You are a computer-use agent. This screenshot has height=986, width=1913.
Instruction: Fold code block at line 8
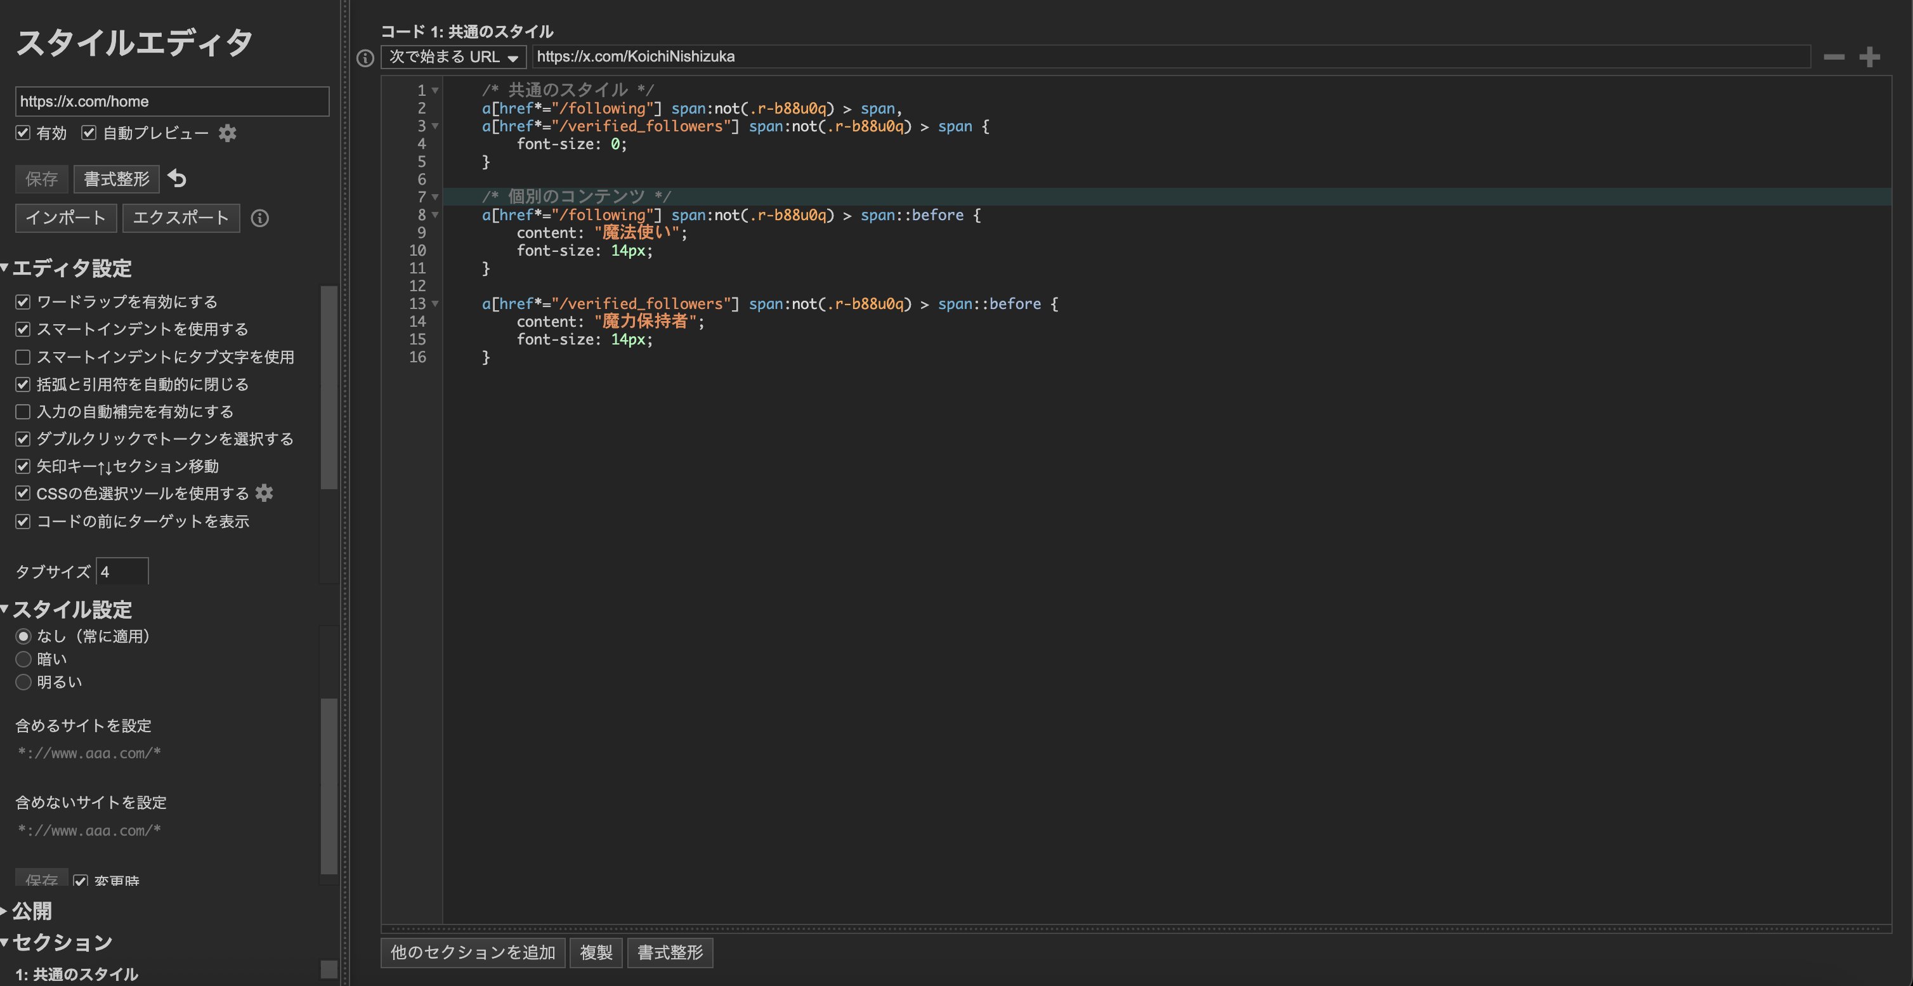click(x=435, y=214)
